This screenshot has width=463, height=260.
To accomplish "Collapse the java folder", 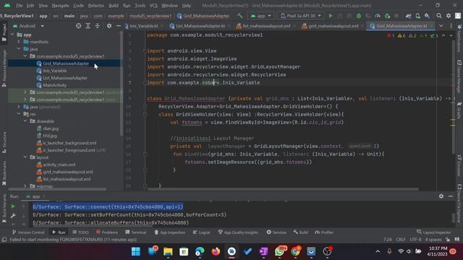I will tap(19, 49).
